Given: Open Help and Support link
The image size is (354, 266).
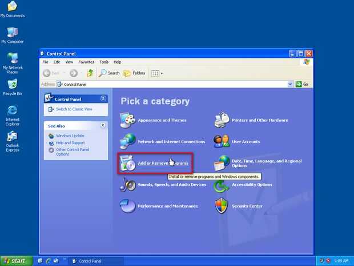Looking at the screenshot, I should [x=70, y=143].
